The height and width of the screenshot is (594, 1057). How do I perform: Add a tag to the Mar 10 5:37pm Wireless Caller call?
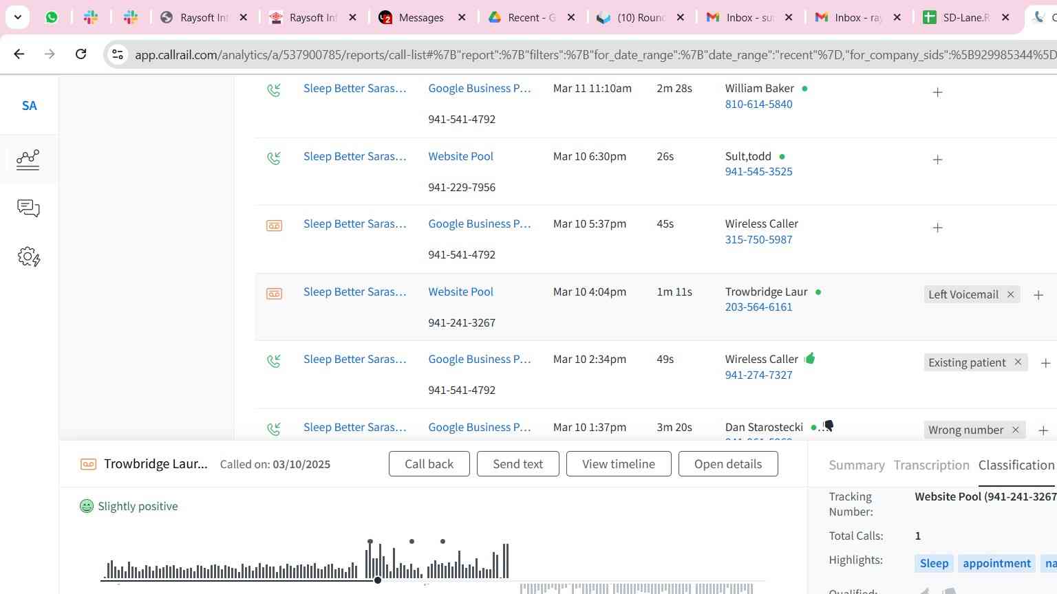937,228
